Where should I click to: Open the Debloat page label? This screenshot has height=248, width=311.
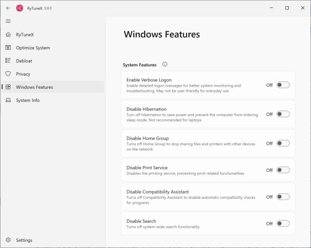pyautogui.click(x=24, y=61)
